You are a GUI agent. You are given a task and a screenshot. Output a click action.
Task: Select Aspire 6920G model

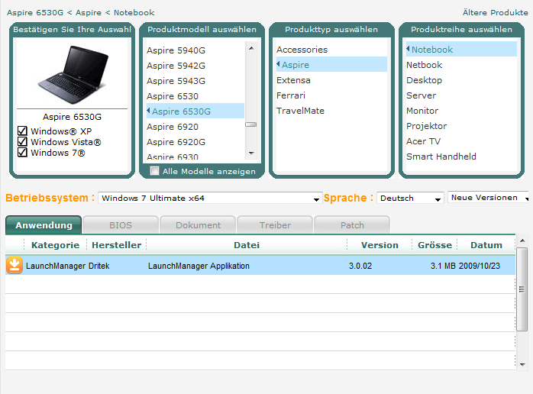click(176, 142)
